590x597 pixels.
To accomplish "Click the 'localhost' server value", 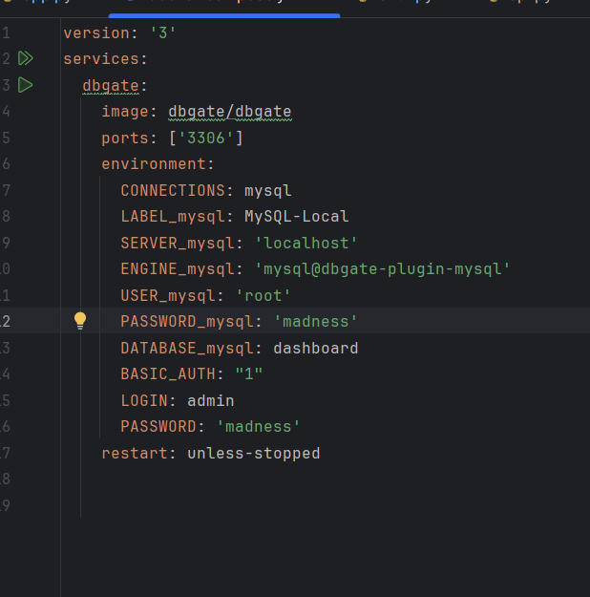I will [306, 244].
